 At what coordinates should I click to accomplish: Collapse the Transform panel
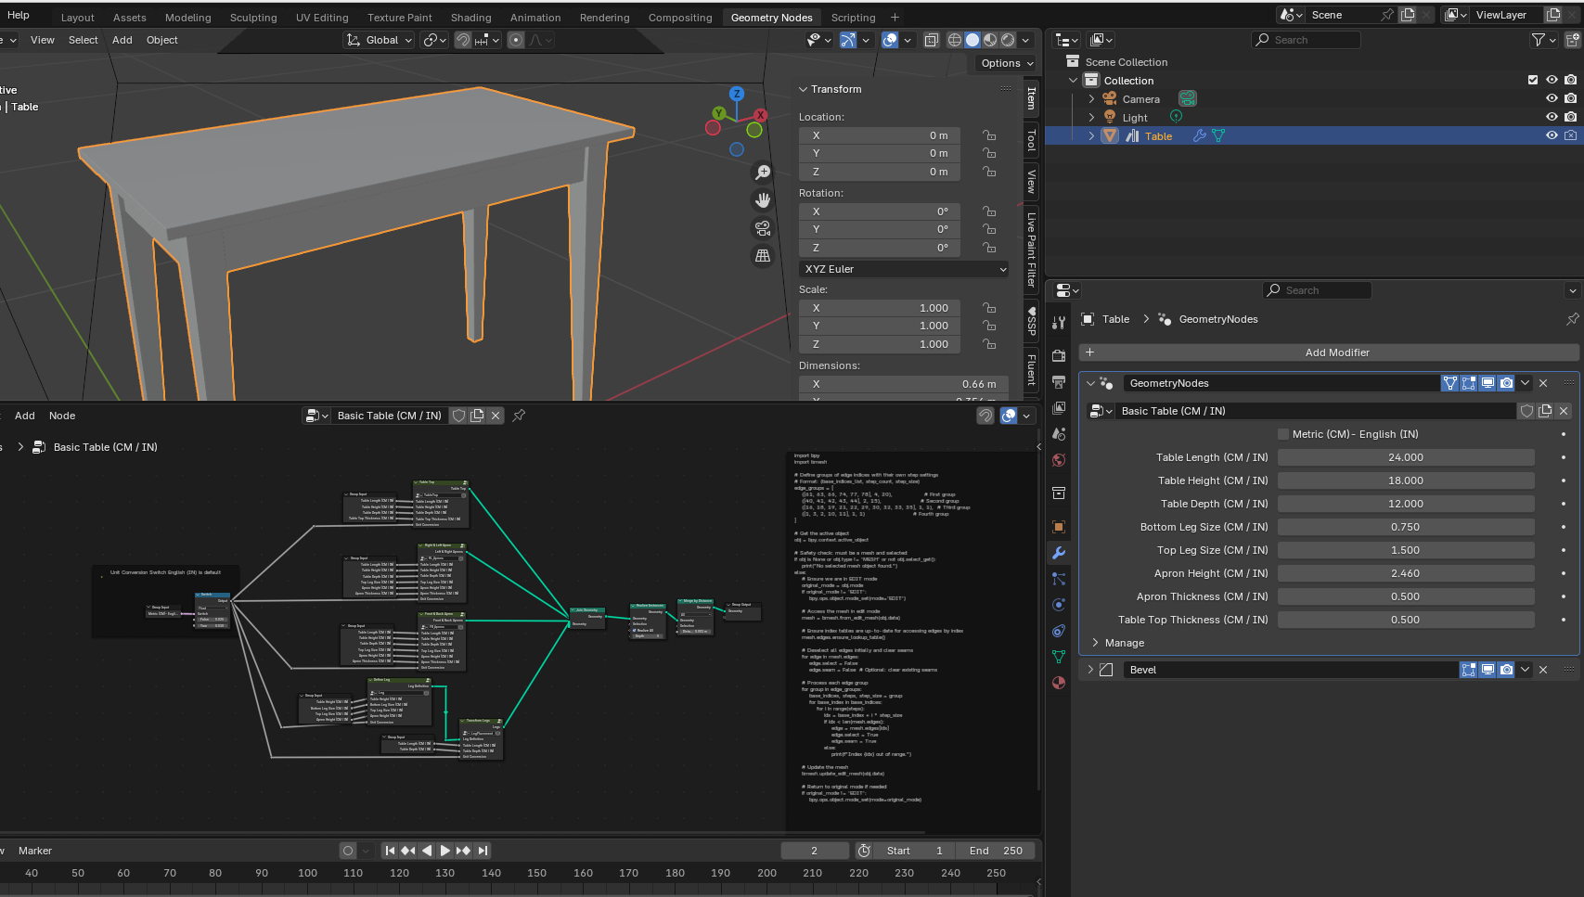click(804, 89)
